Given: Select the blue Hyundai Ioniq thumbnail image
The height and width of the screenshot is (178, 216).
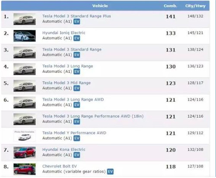Looking at the screenshot, I should click(x=25, y=36).
